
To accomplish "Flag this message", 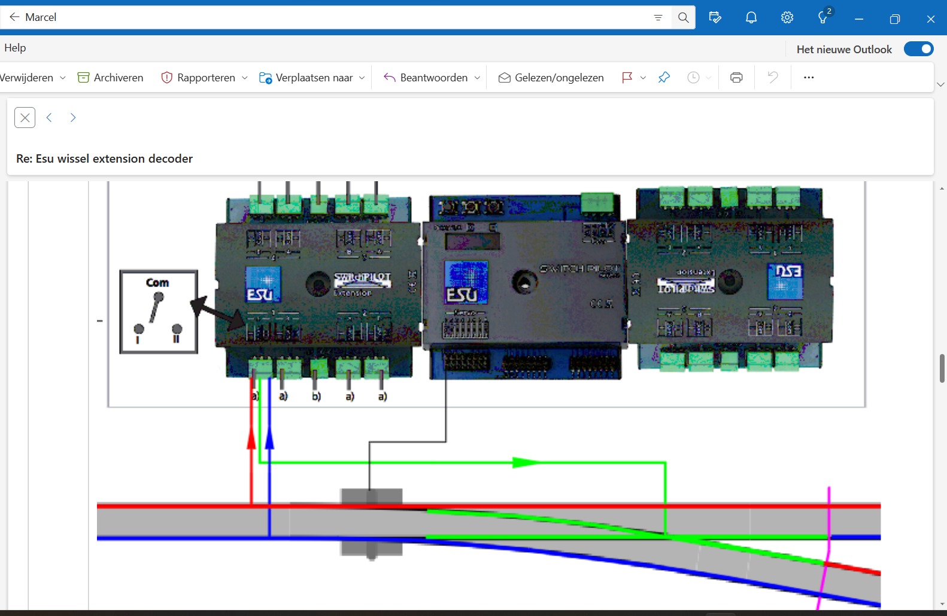I will point(627,77).
